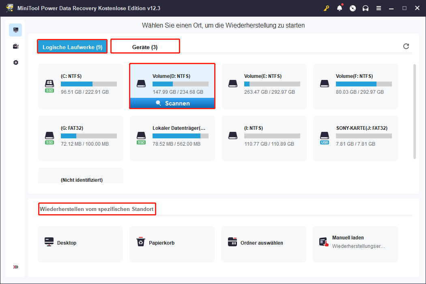Click the MiniTool app logo

(10, 8)
